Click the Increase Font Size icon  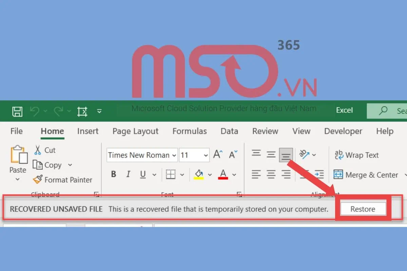pyautogui.click(x=217, y=155)
